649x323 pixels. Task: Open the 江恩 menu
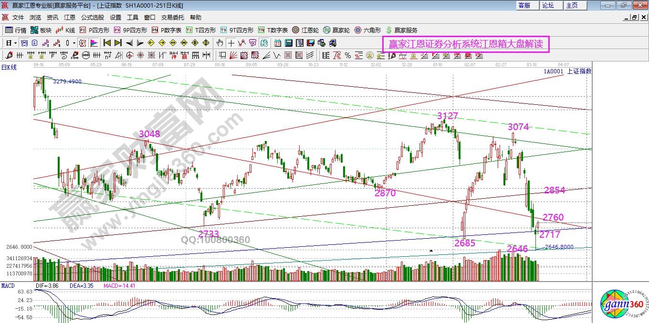pyautogui.click(x=70, y=17)
